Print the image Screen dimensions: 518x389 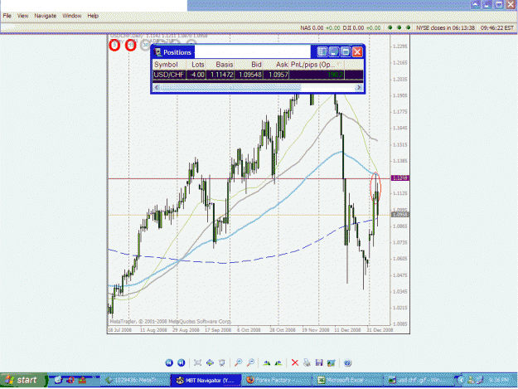pos(307,363)
